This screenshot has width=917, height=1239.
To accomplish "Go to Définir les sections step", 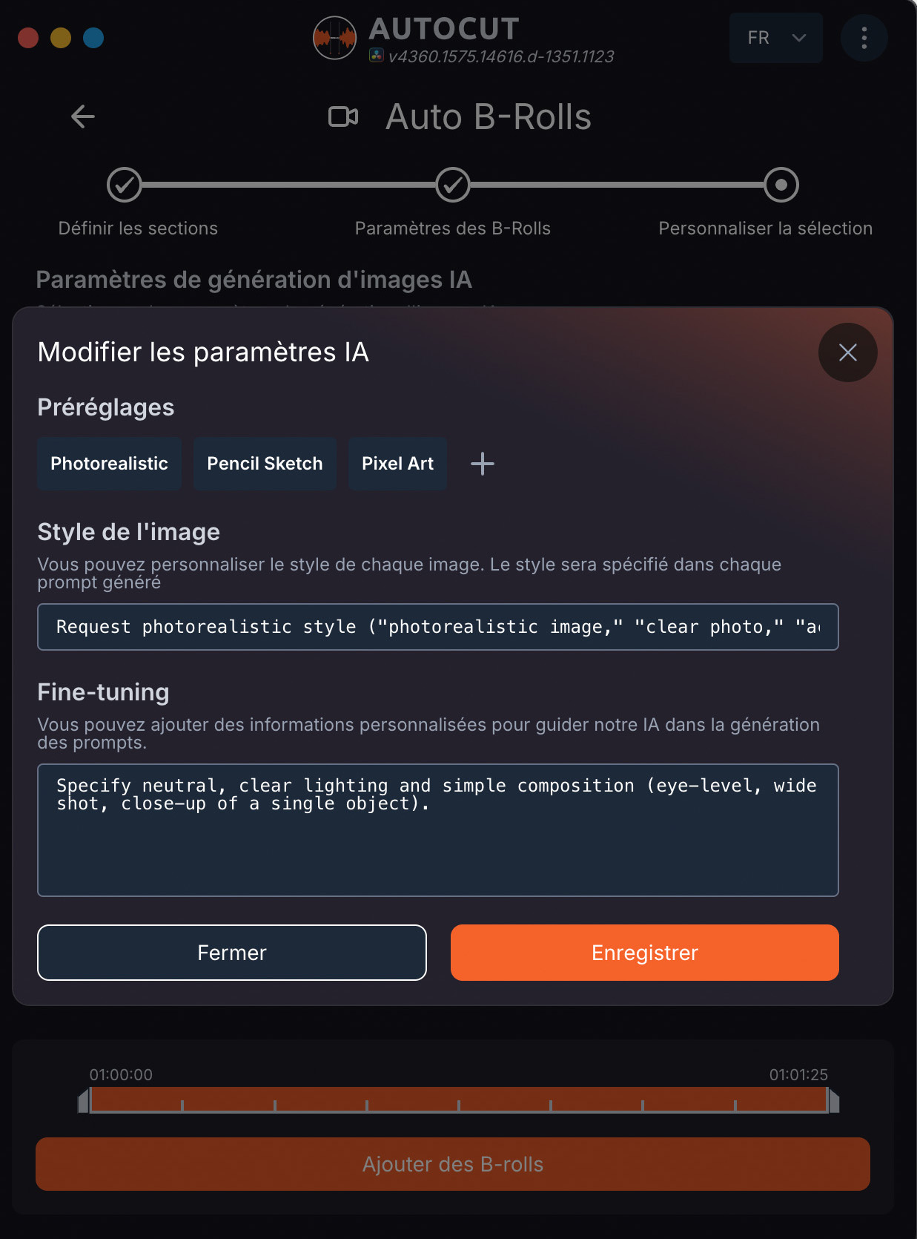I will click(x=125, y=185).
